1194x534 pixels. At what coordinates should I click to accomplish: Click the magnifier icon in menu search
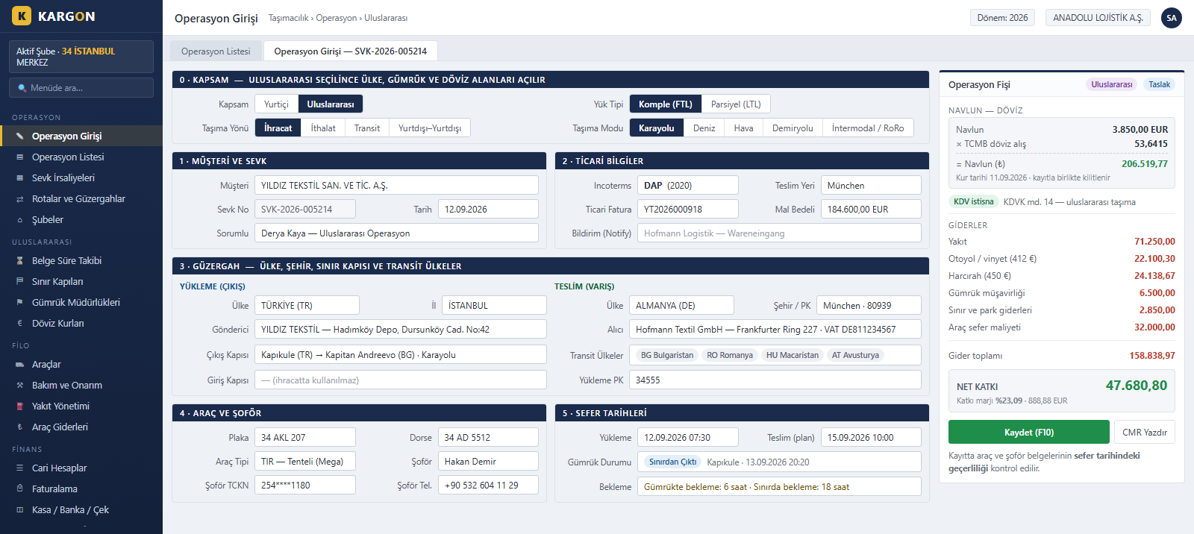(22, 87)
